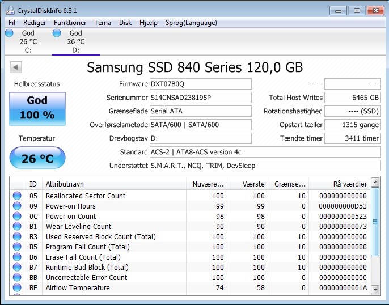
Task: Click the blue status orb for drive D:
Action: tap(57, 33)
